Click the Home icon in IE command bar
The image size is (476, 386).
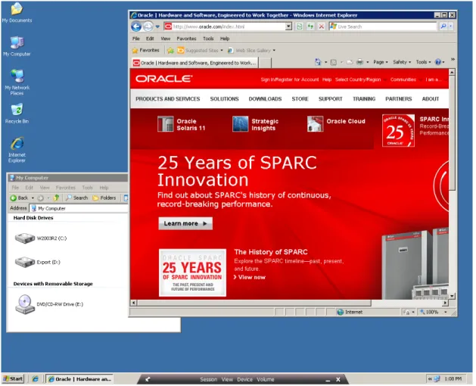coord(318,62)
